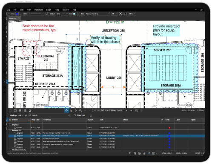Click the Filter List button
212x164 pixels.
(80, 115)
